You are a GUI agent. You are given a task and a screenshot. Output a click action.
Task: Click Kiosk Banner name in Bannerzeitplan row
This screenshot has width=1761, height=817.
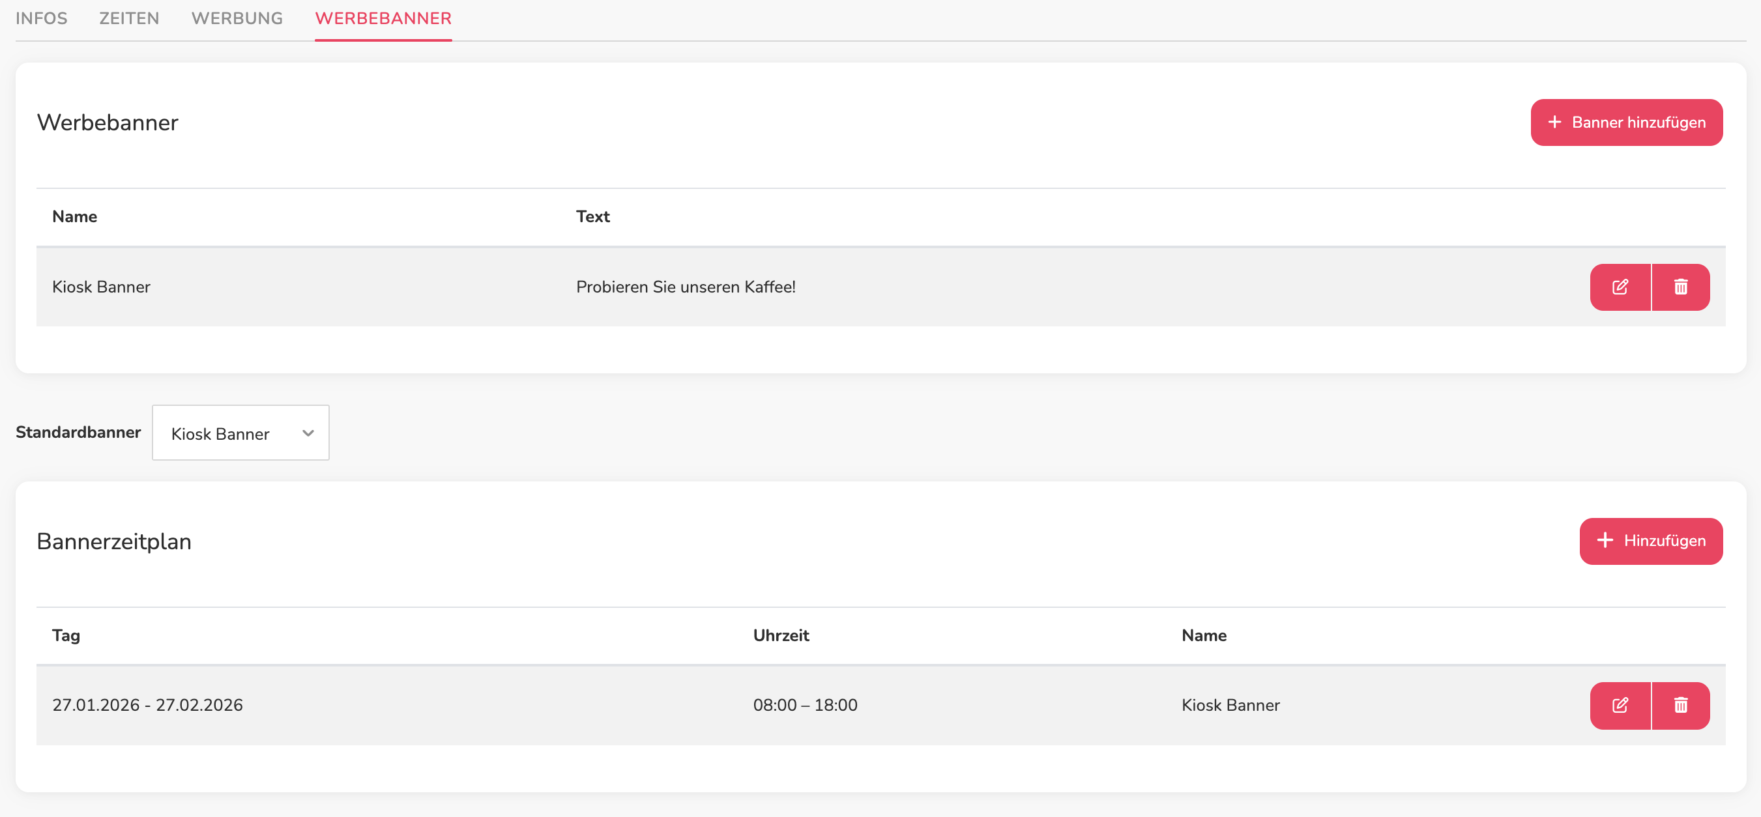[x=1230, y=705]
